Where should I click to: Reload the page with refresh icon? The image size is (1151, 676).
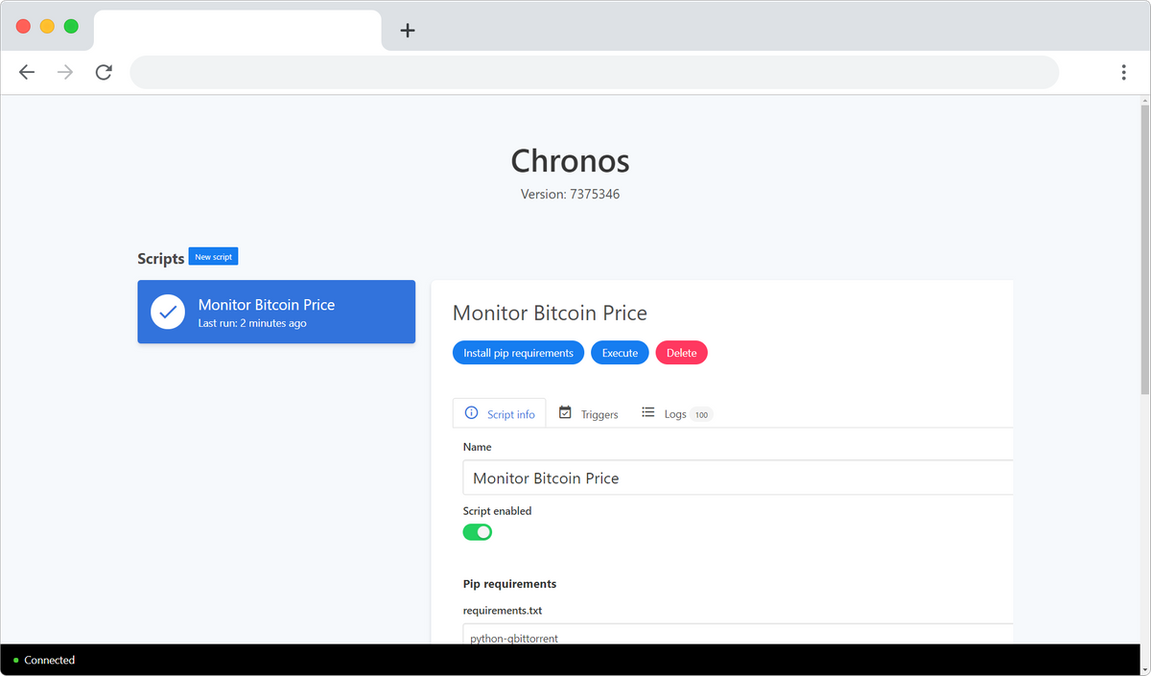(104, 73)
